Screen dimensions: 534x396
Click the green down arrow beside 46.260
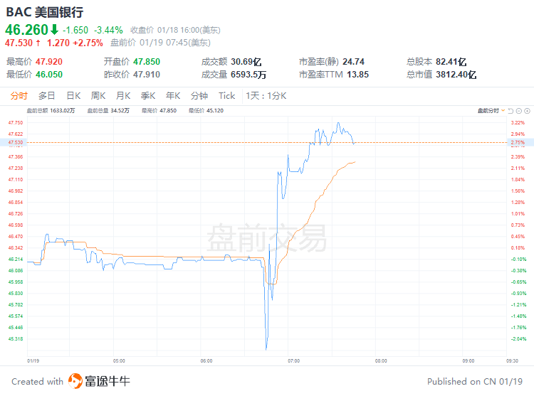click(54, 30)
